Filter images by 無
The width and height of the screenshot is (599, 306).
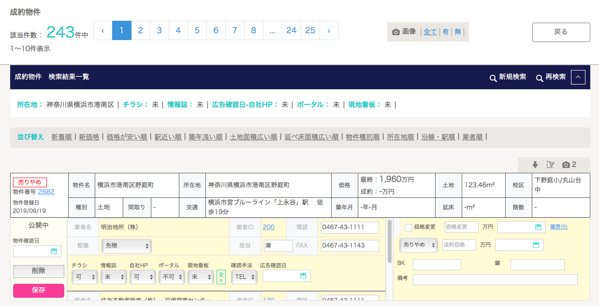[x=457, y=32]
